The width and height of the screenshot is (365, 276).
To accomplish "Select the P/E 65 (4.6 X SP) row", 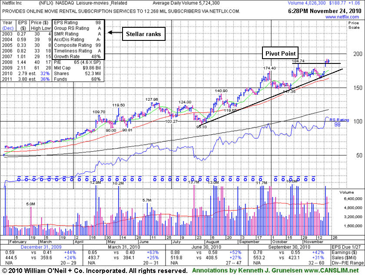I will coord(77,62).
